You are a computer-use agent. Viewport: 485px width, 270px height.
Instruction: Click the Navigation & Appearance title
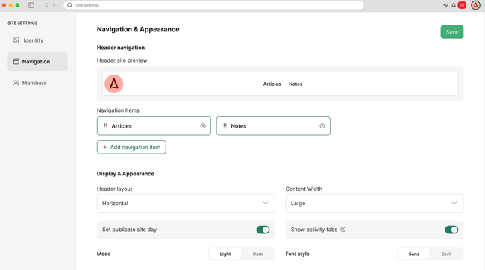138,29
